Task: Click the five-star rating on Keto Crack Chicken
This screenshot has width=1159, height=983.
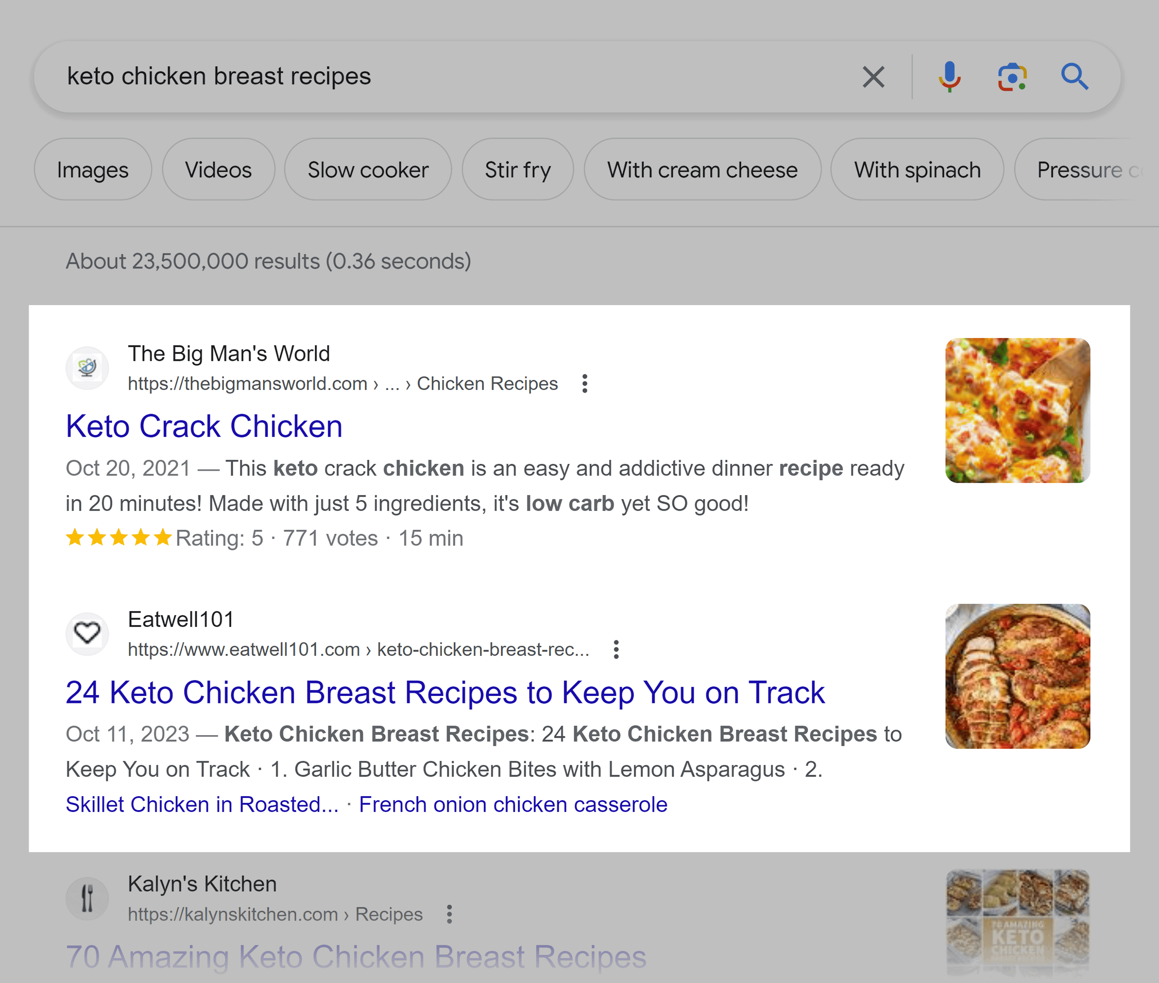Action: pyautogui.click(x=118, y=538)
